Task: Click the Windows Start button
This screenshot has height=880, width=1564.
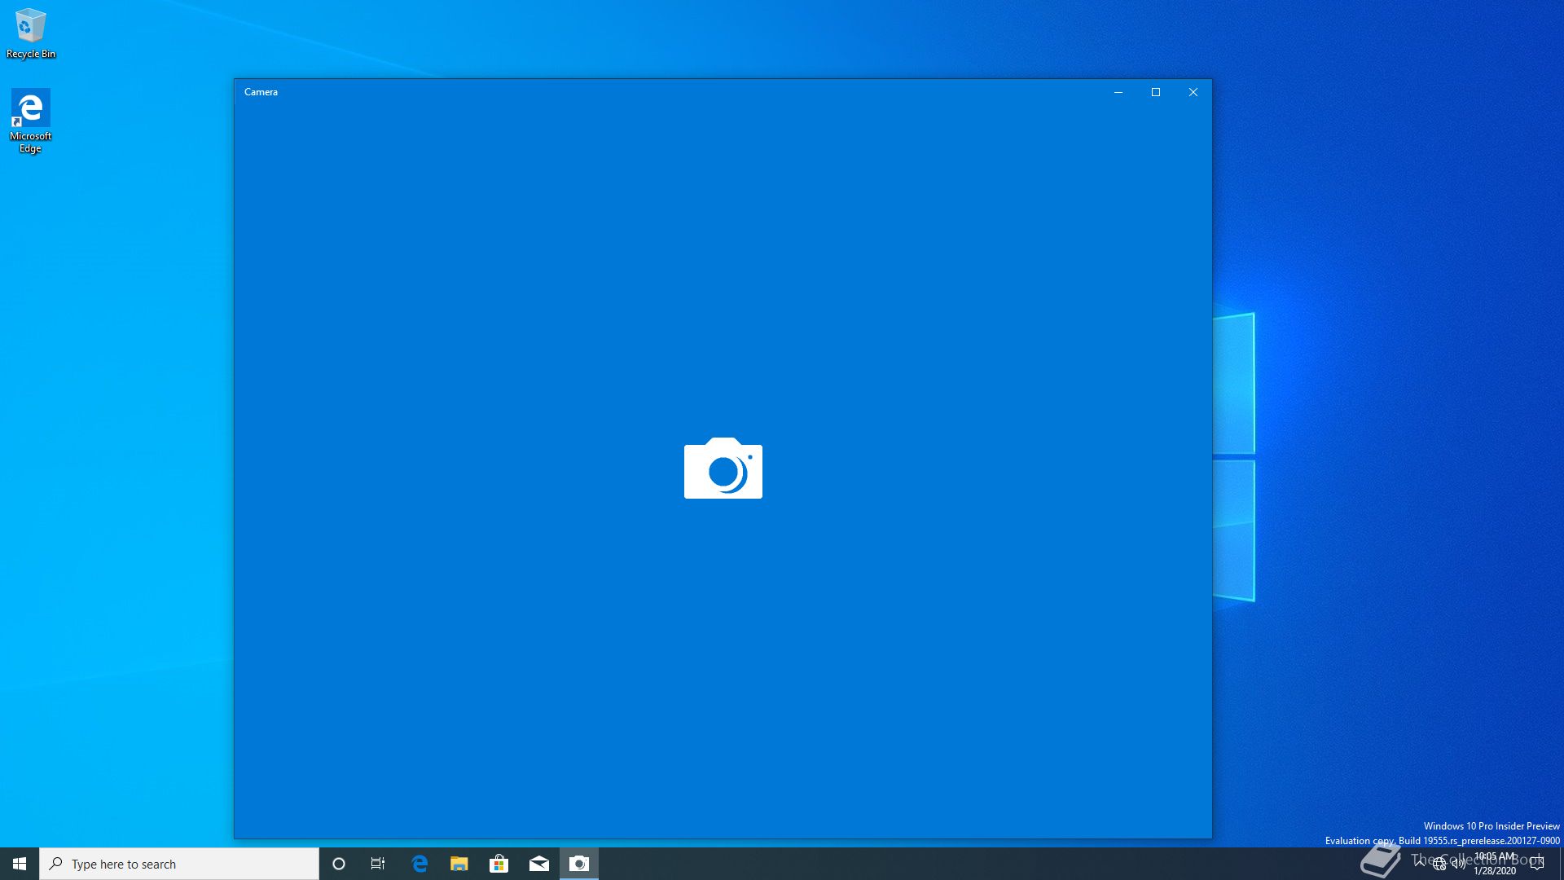Action: (x=20, y=864)
